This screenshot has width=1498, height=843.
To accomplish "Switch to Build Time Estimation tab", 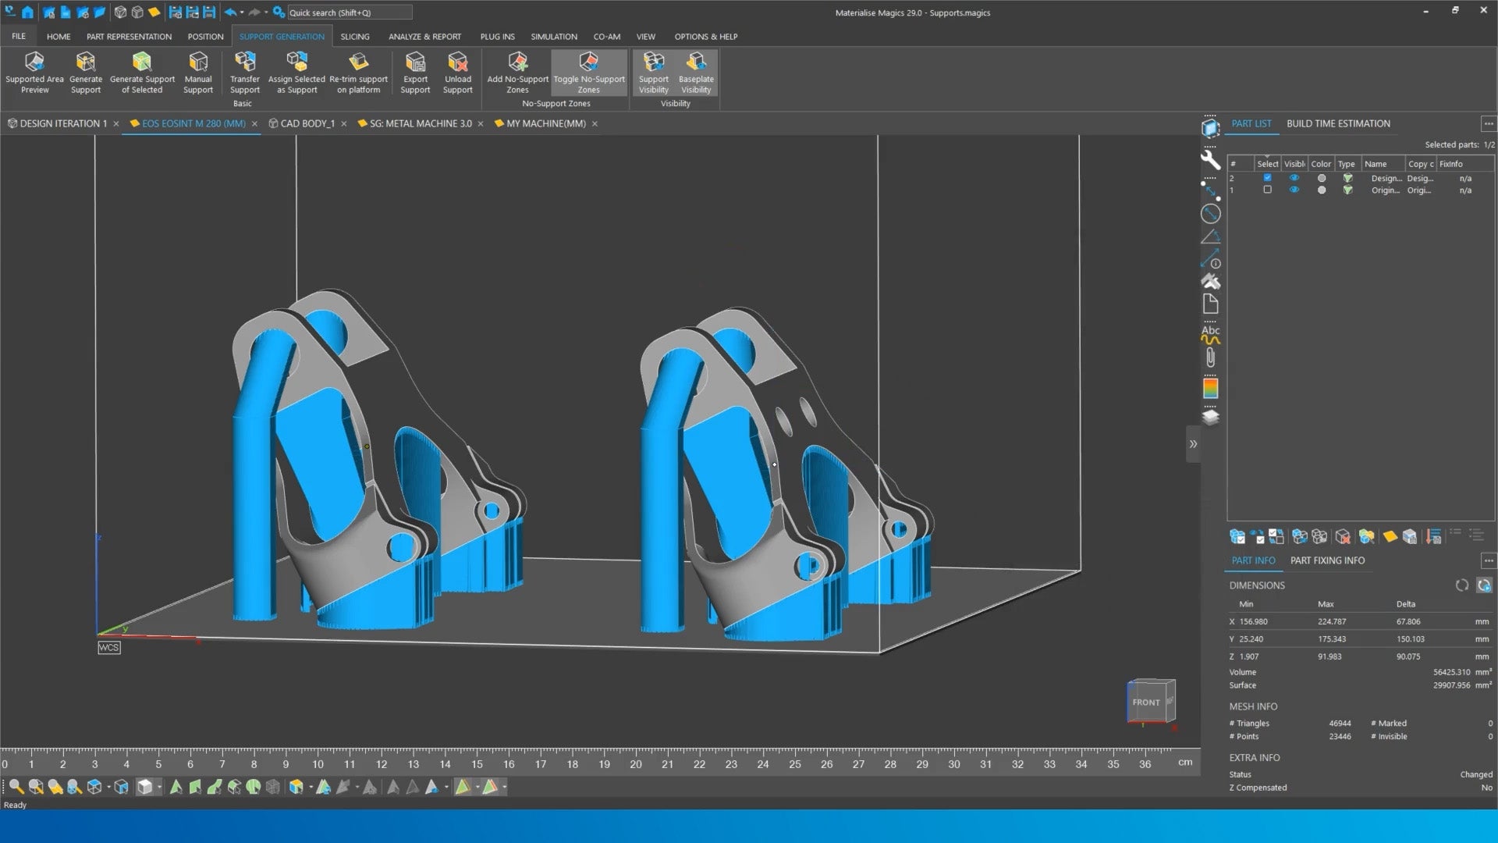I will 1338,123.
